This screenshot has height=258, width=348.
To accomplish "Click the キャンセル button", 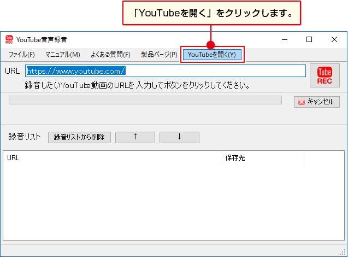I will tap(317, 102).
